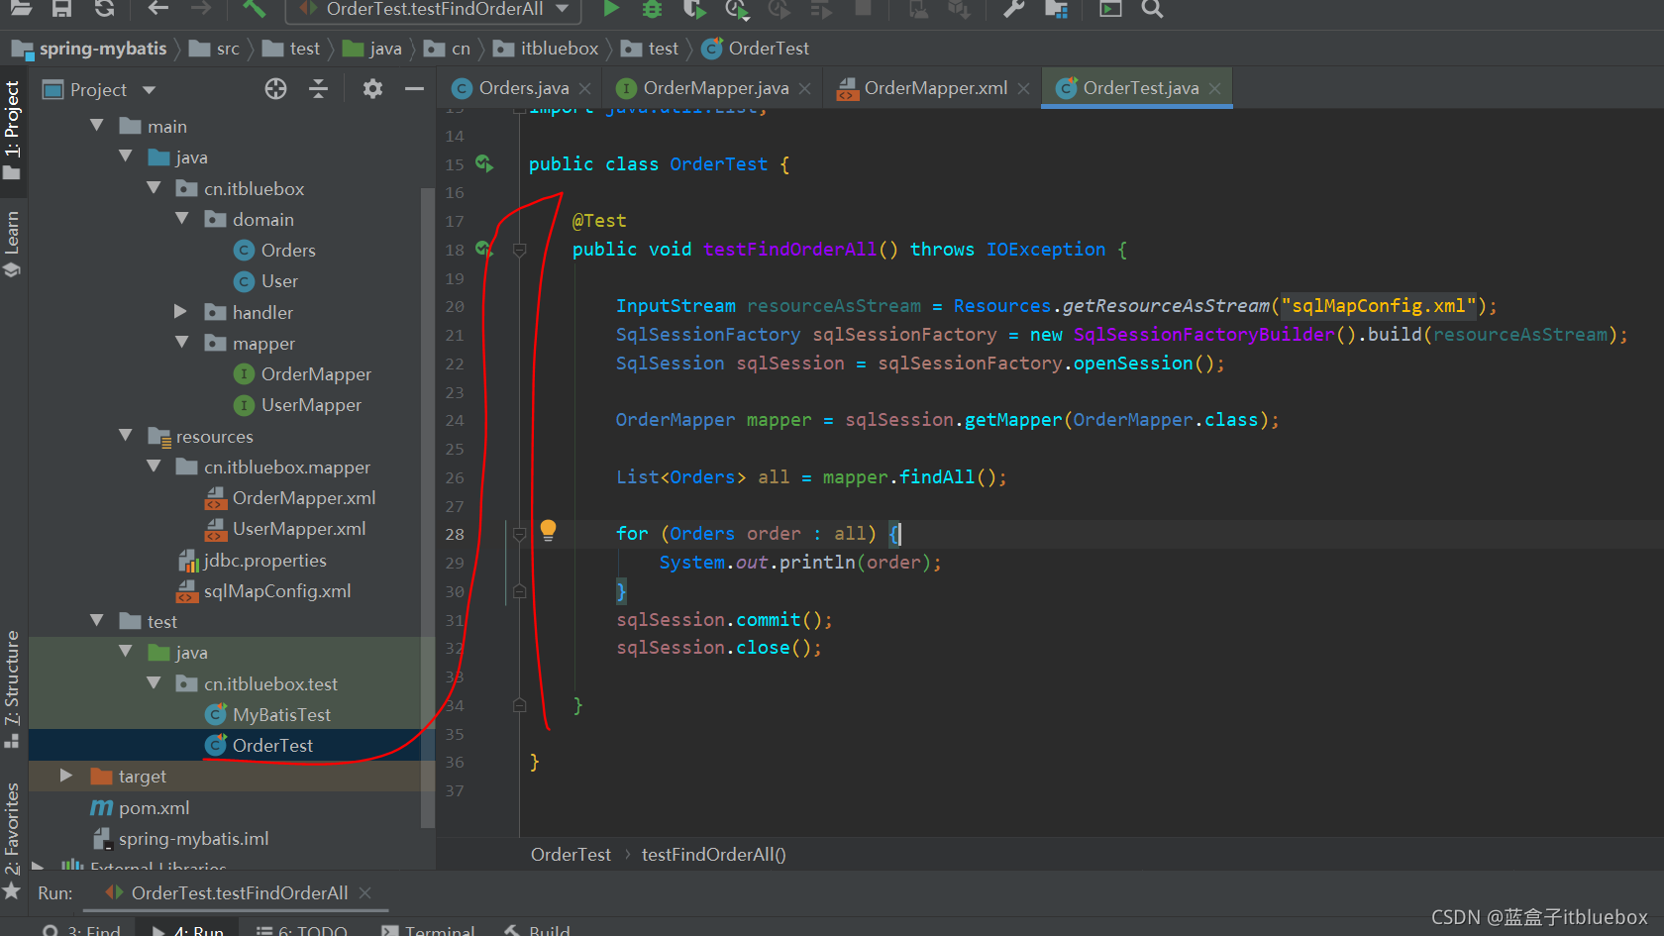Click the Run Anything terminal icon
The height and width of the screenshot is (936, 1664).
coord(1110,9)
